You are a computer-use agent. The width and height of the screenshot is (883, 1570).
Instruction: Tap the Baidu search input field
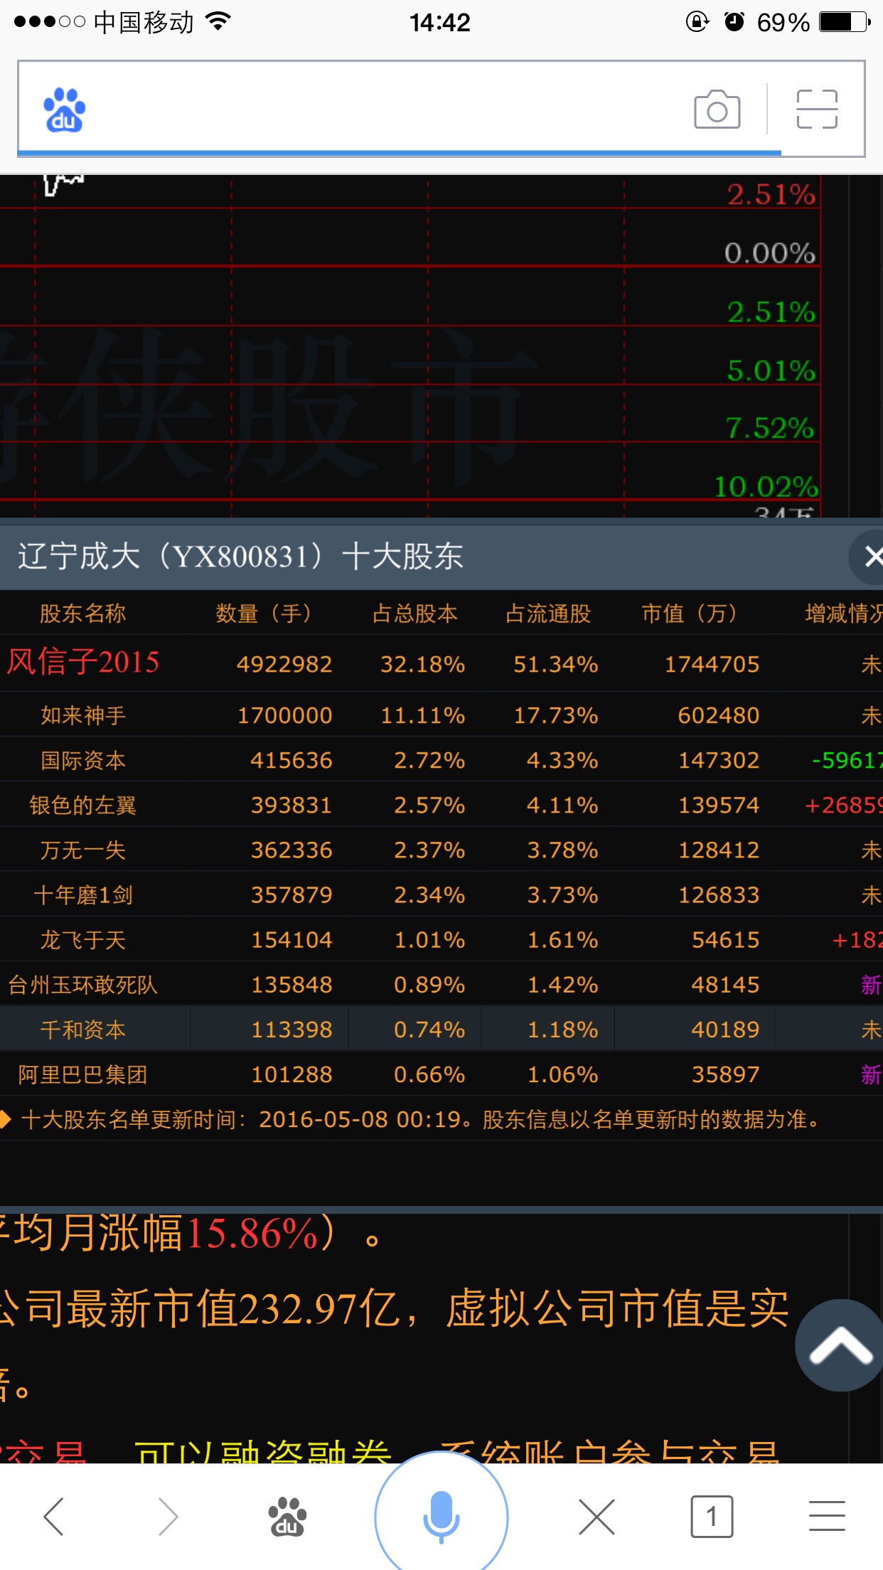384,110
